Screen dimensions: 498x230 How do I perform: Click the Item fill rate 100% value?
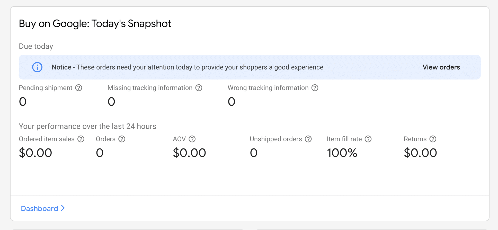(x=342, y=153)
